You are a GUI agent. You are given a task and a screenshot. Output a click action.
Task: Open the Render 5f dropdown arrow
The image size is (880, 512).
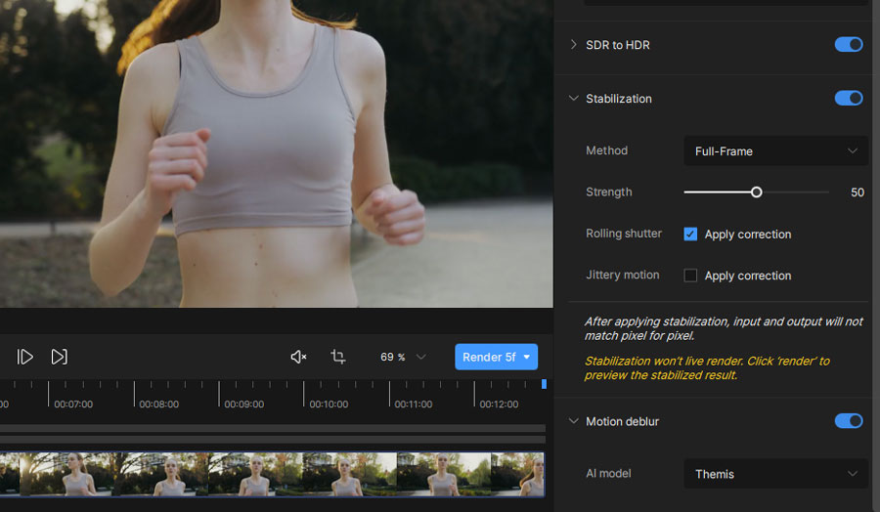(x=527, y=357)
